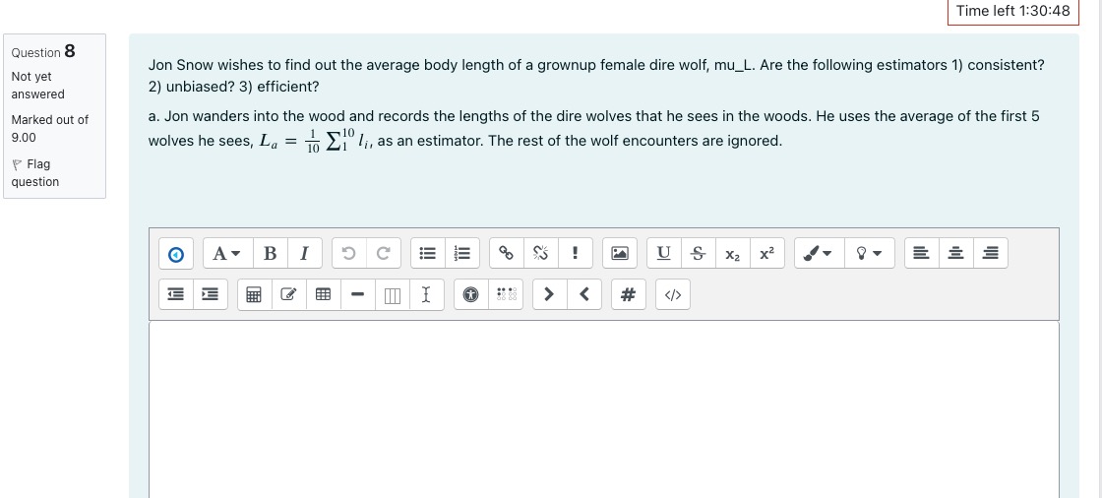Collapse the editor toolbar toggle button
Image resolution: width=1102 pixels, height=498 pixels.
(176, 254)
